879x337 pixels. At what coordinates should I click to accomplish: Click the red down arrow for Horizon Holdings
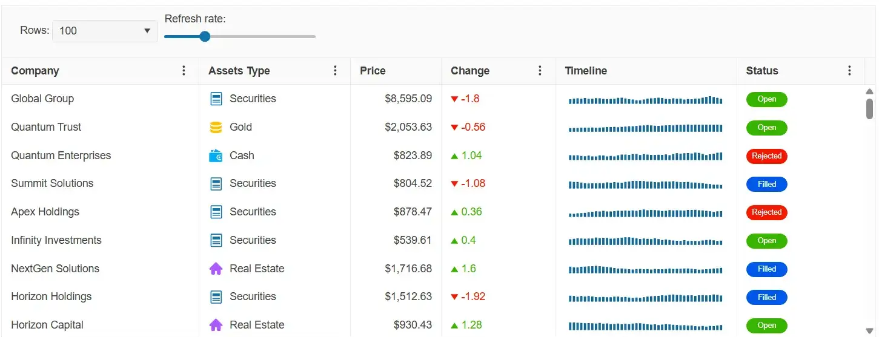click(x=454, y=297)
